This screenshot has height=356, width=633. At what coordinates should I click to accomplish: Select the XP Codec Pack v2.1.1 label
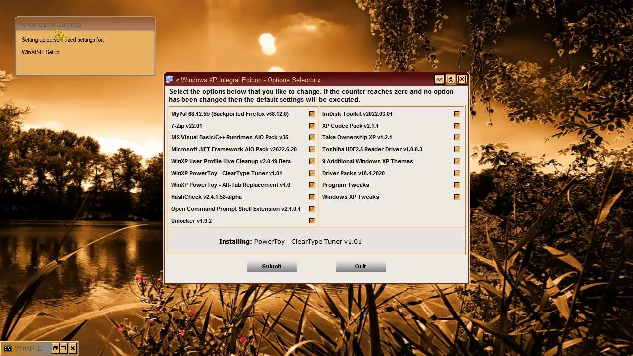[x=351, y=126]
